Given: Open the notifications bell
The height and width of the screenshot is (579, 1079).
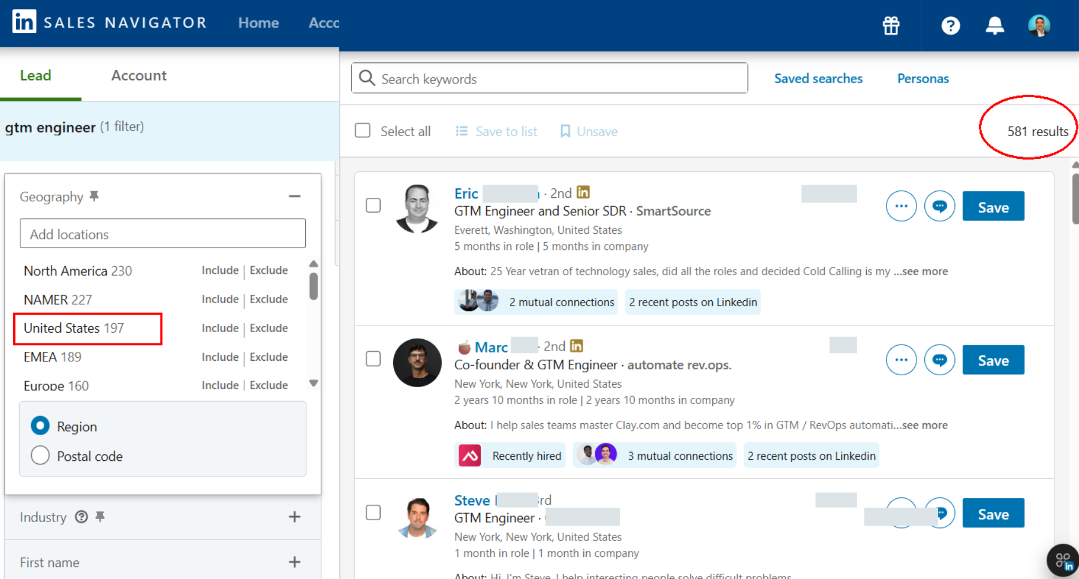Looking at the screenshot, I should (994, 25).
